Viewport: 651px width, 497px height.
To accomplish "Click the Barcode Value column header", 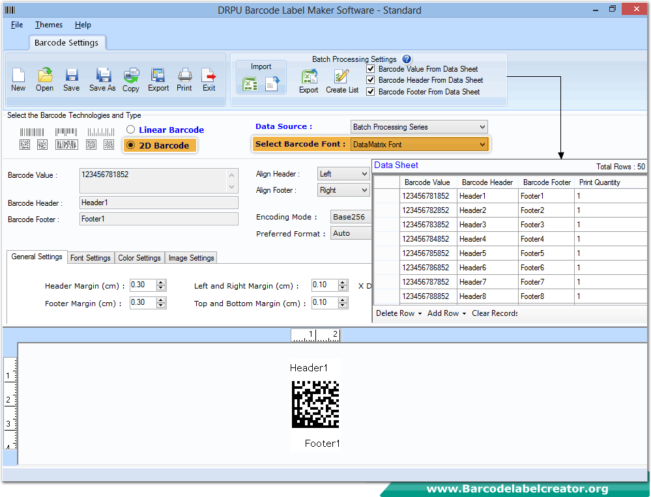I will (427, 182).
